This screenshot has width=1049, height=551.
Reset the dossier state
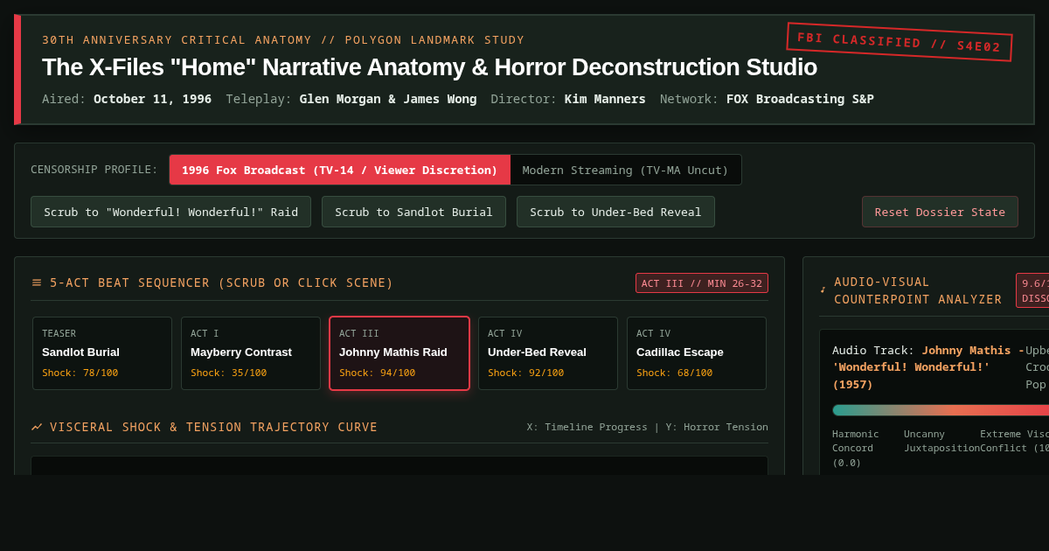(940, 212)
